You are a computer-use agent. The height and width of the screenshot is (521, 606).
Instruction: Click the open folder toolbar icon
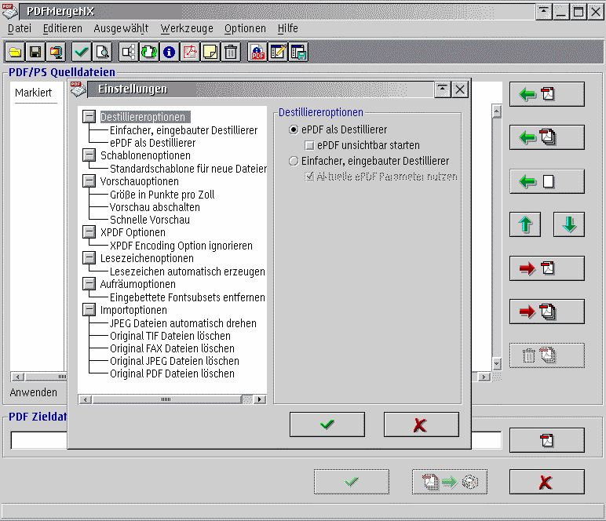(15, 53)
